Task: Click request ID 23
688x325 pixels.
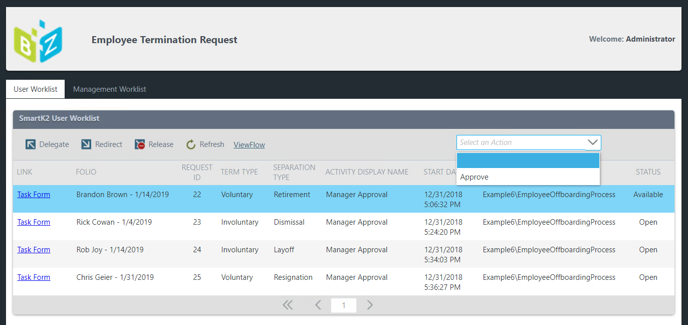Action: coord(197,222)
